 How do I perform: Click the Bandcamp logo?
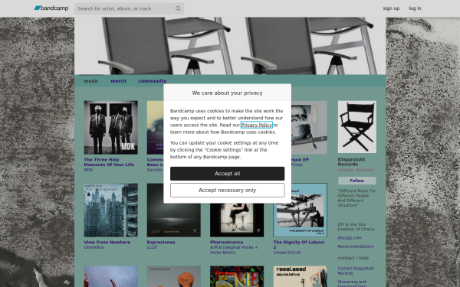pos(51,8)
